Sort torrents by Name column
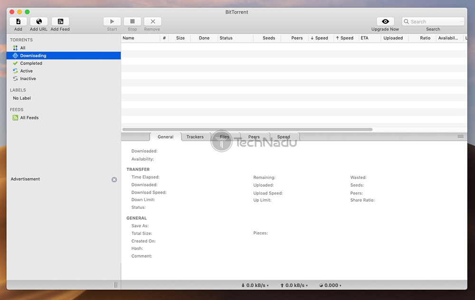 pyautogui.click(x=141, y=38)
